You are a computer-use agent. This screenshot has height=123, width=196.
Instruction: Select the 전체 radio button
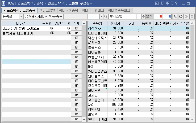pos(26,16)
